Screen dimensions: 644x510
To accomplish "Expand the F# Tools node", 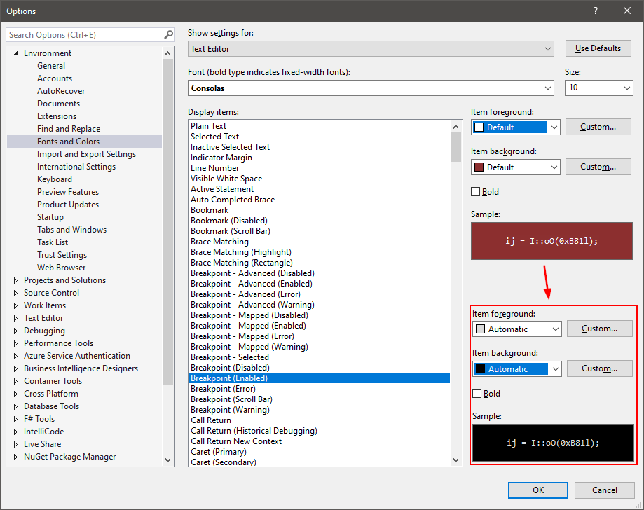I will (15, 419).
